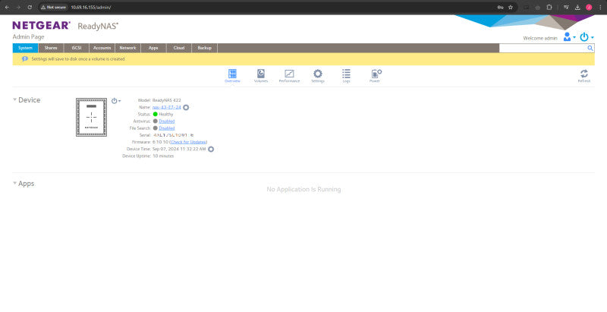This screenshot has height=312, width=607.
Task: Click the info bubble icon in yellow banner
Action: click(25, 59)
